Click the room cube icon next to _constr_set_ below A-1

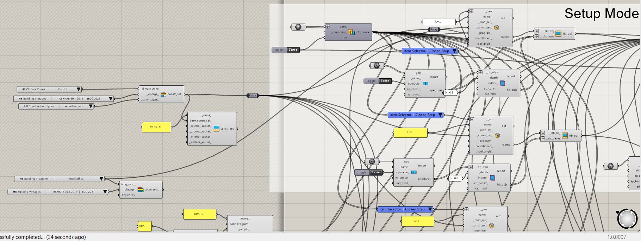pos(497,28)
